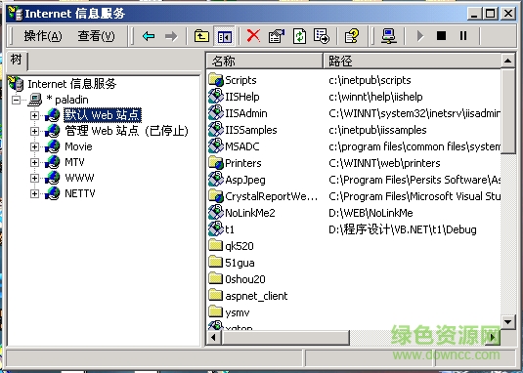Select the 51gua folder icon
This screenshot has height=373, width=523.
coord(215,263)
